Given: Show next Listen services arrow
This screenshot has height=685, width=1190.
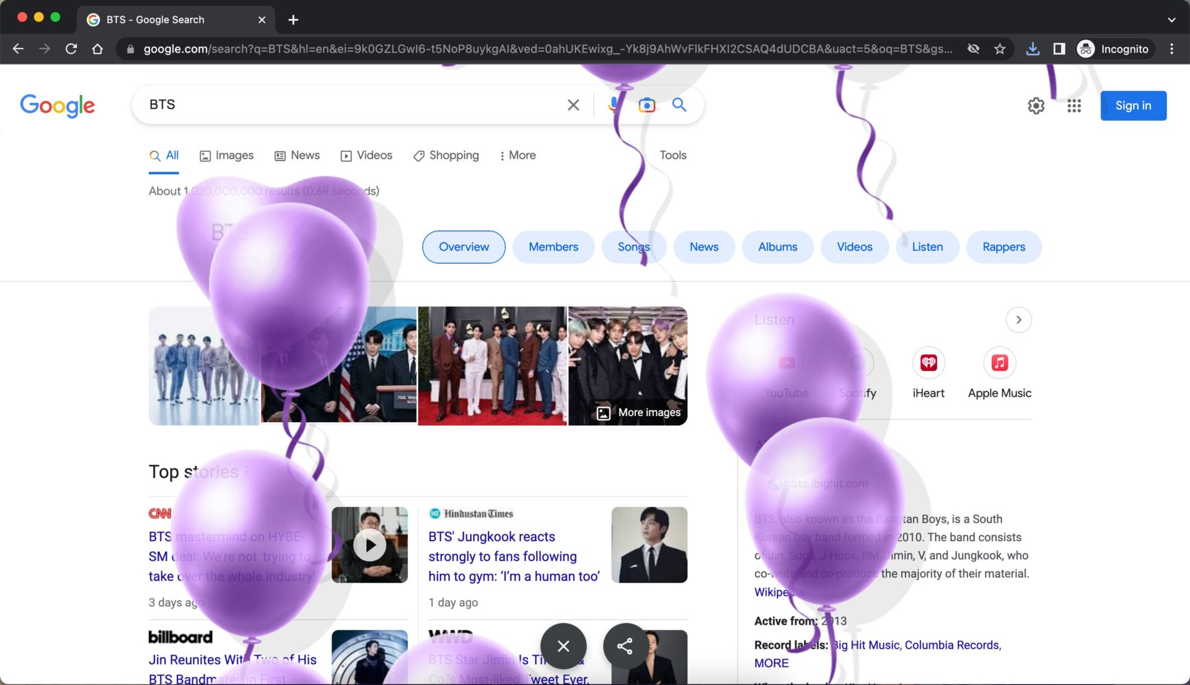Looking at the screenshot, I should (x=1018, y=320).
